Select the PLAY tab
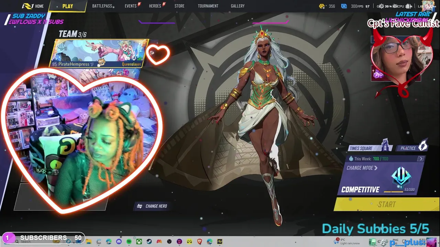Viewport: 440px width, 247px height. [68, 6]
